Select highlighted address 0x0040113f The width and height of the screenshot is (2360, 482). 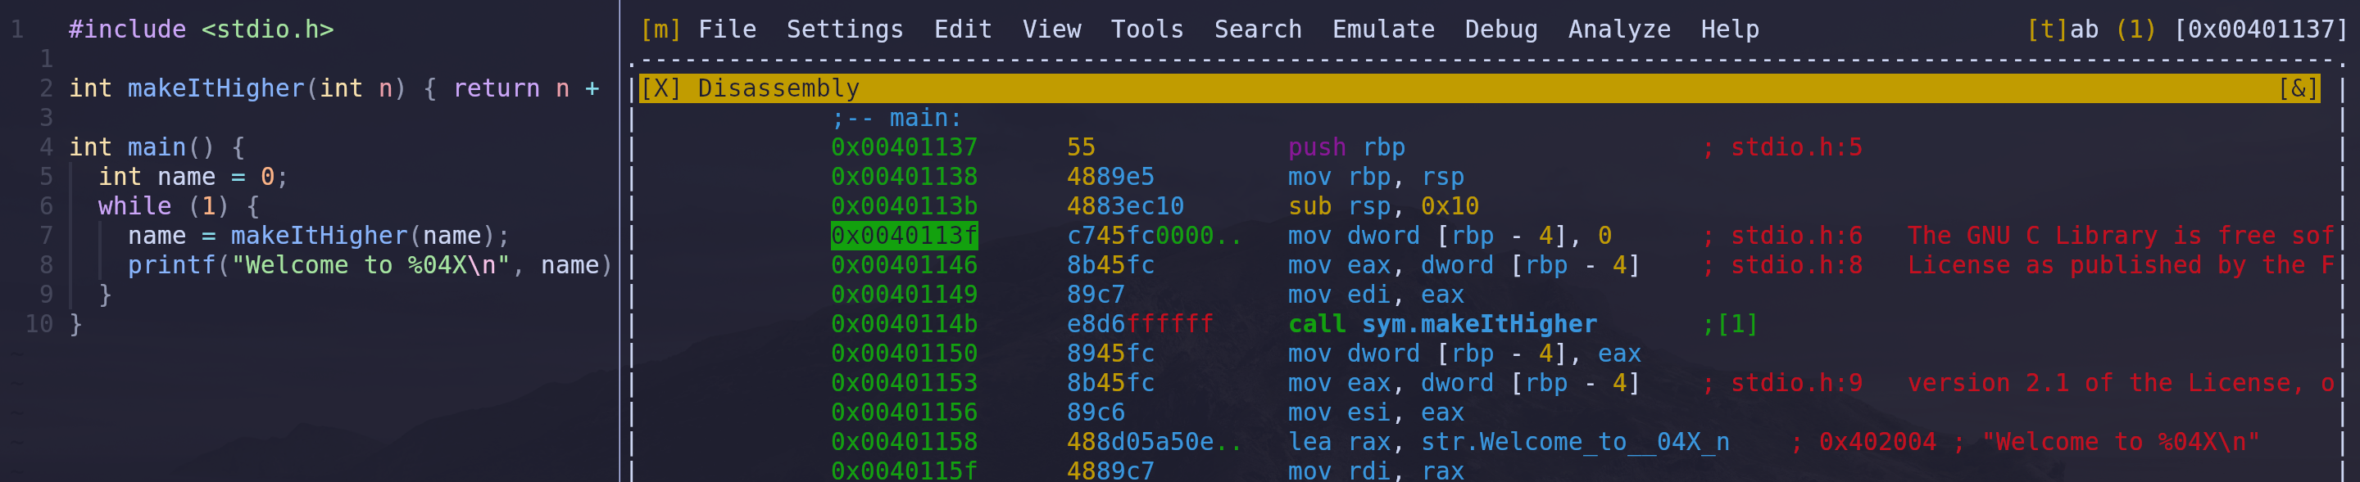coord(903,236)
